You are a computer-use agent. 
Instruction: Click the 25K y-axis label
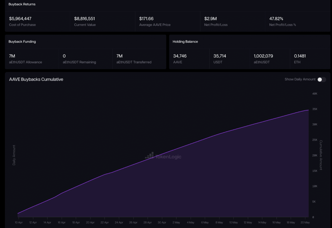[315, 140]
